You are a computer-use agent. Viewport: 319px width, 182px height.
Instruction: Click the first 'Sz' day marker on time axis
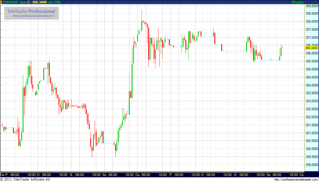[x=104, y=175]
